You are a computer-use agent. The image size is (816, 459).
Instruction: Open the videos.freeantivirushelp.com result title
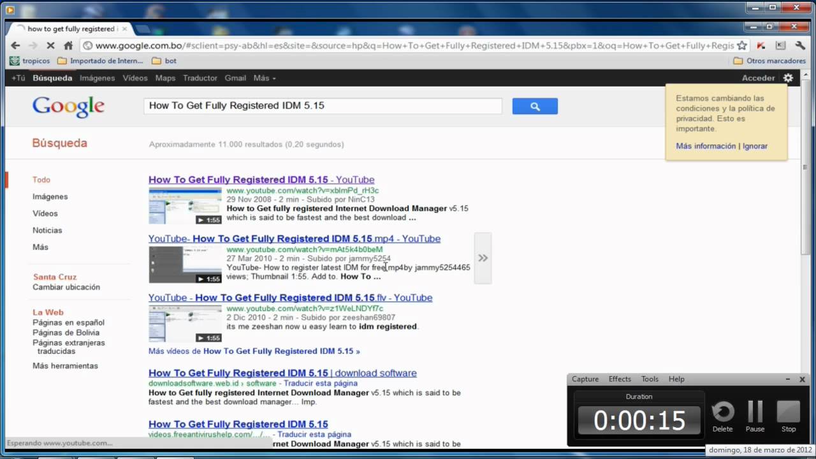[x=238, y=424]
